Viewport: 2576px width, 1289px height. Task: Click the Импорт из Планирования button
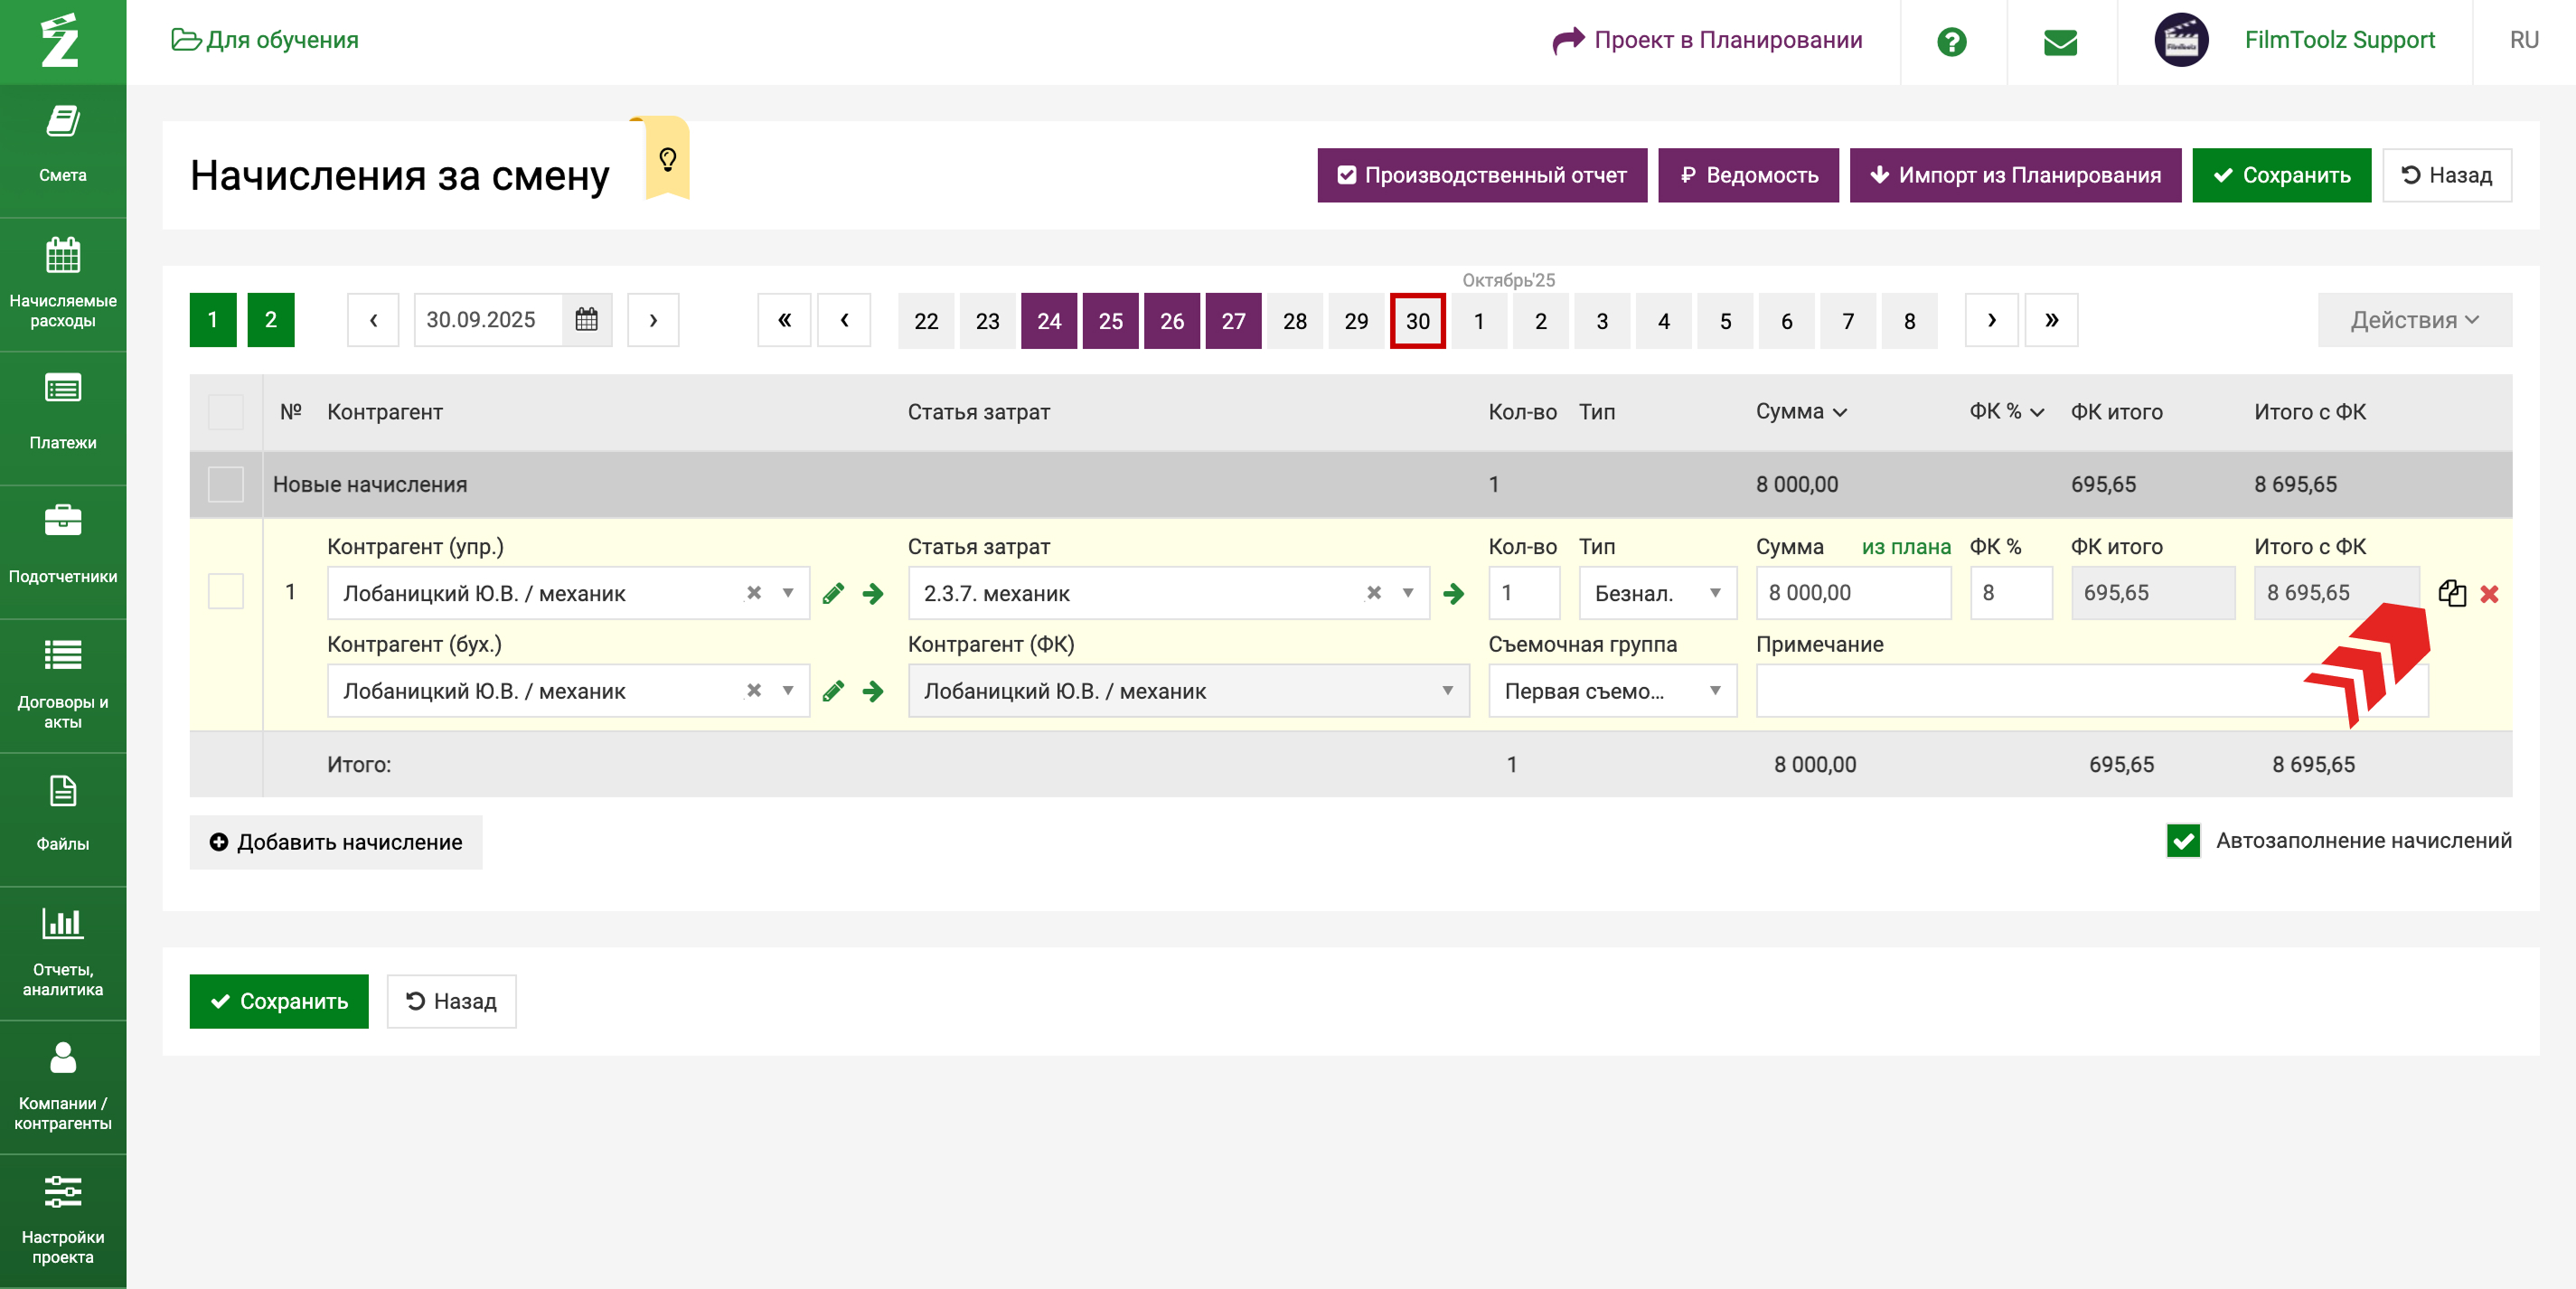[x=2014, y=175]
